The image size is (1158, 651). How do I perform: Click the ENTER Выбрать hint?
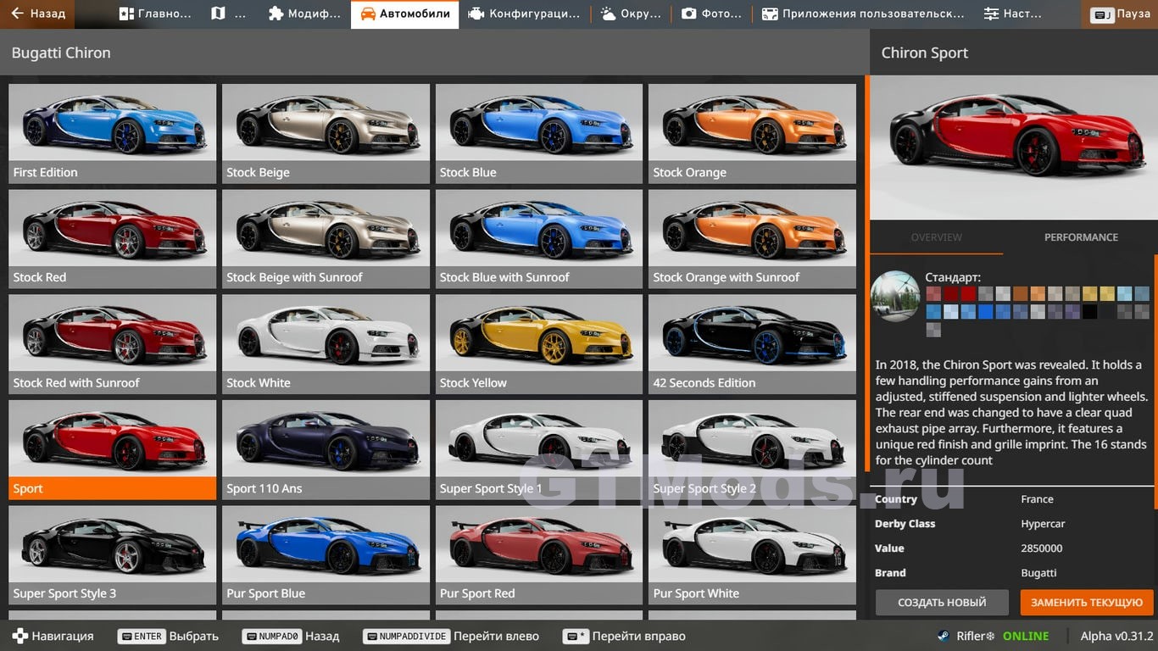point(169,636)
